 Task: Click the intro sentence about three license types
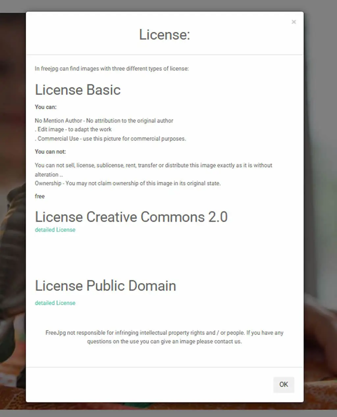pos(112,69)
